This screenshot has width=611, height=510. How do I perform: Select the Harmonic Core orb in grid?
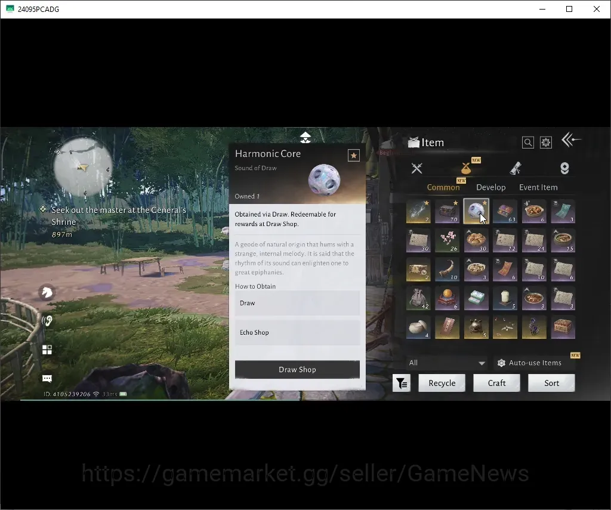[476, 211]
